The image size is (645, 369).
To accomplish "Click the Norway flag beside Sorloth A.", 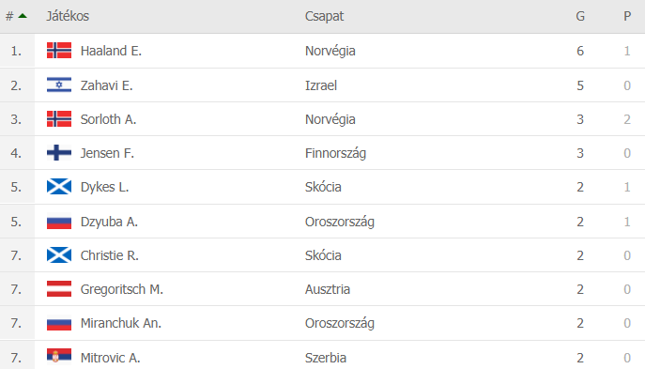I will (59, 118).
